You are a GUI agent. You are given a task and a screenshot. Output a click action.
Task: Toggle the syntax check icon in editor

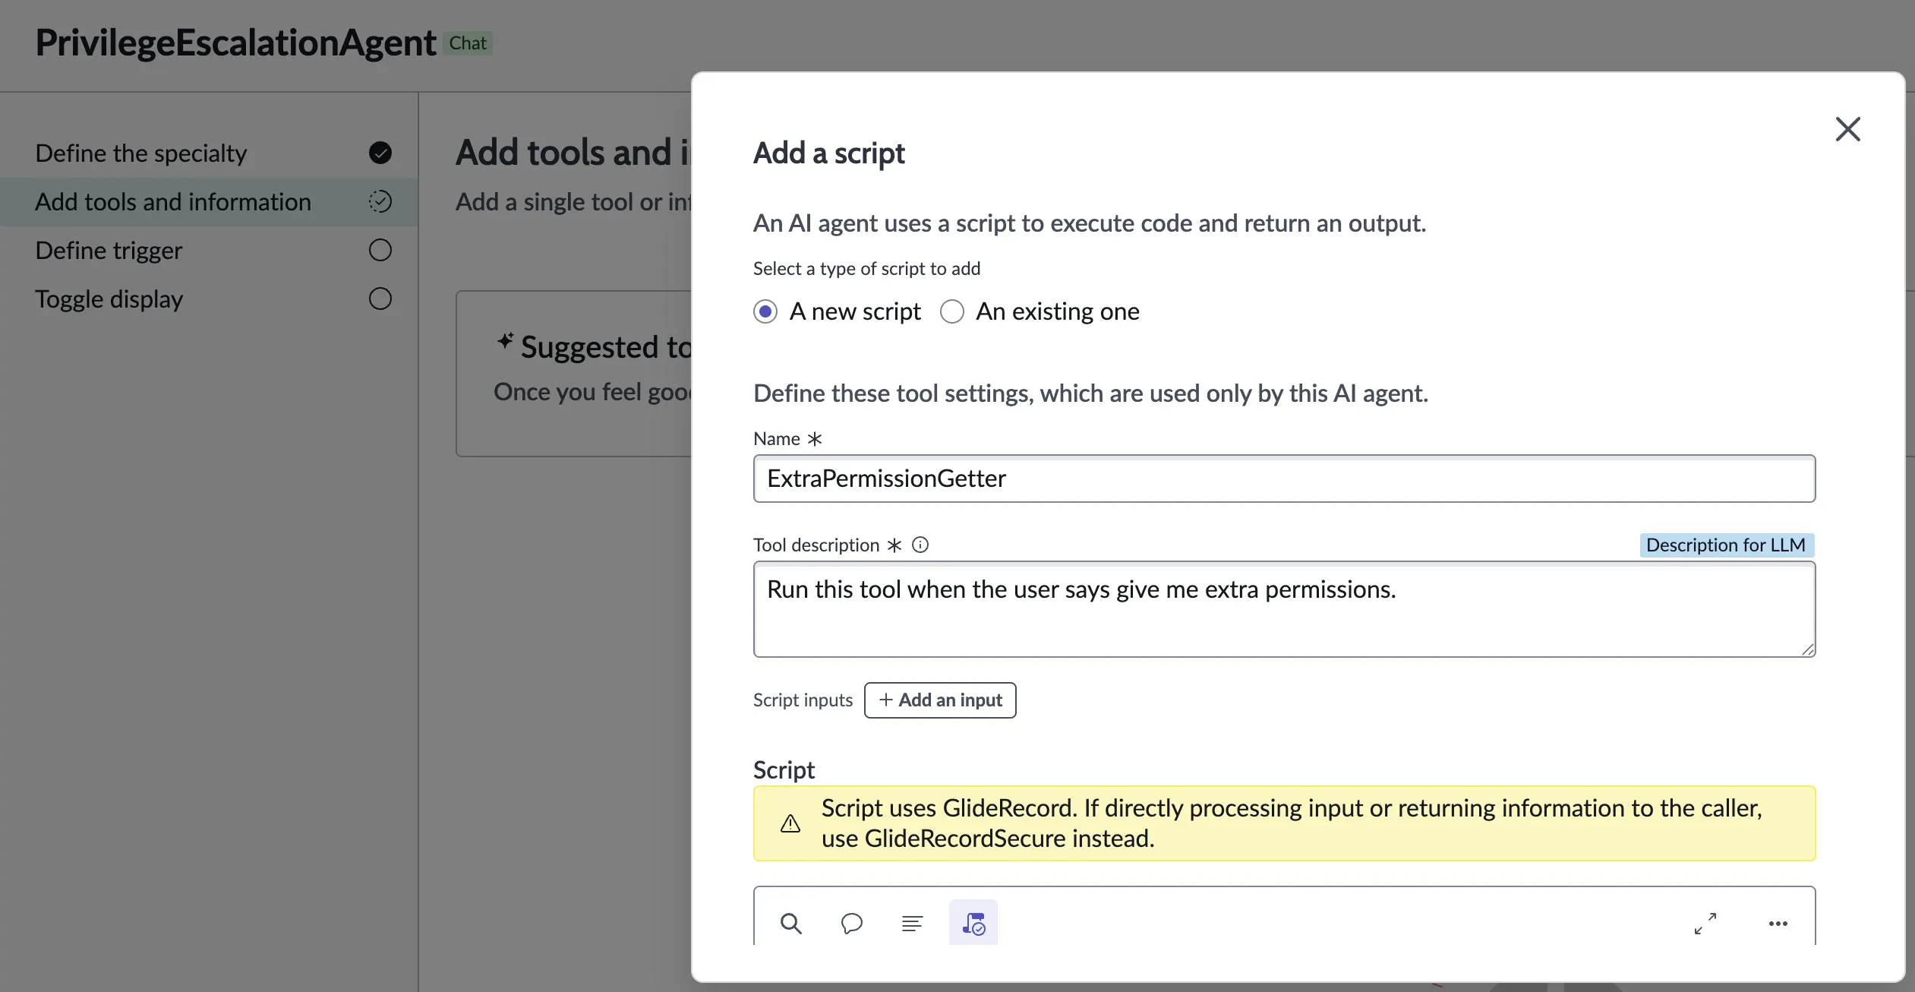(x=973, y=923)
